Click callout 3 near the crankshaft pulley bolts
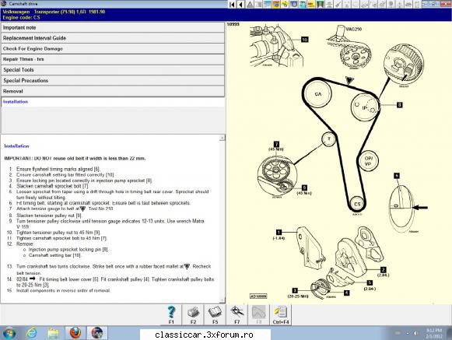 pyautogui.click(x=295, y=291)
